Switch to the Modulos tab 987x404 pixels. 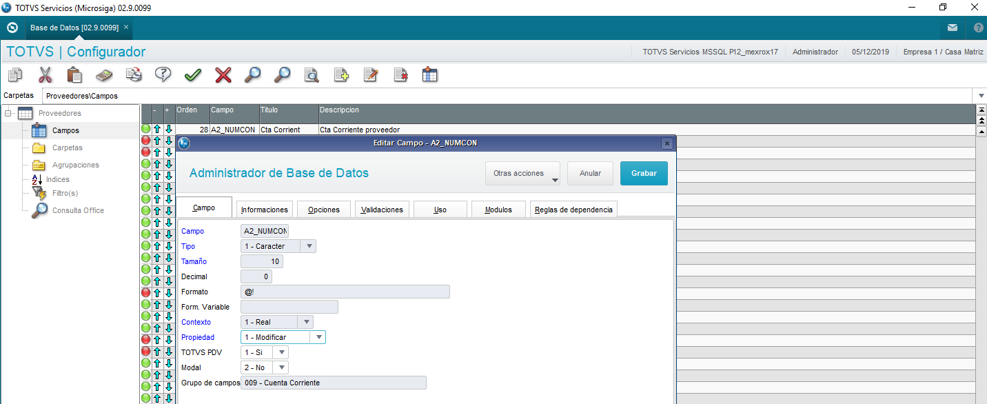[x=498, y=210]
